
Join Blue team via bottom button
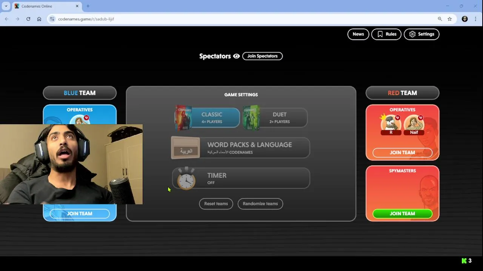[x=80, y=213]
